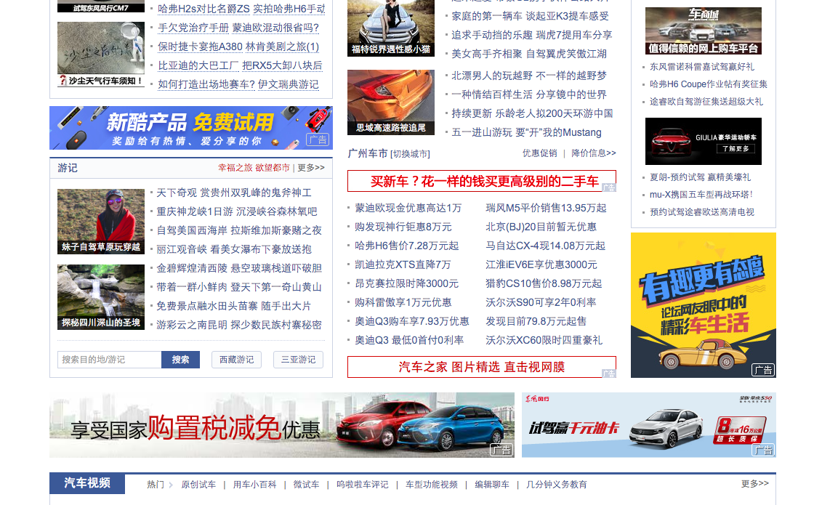
Task: Open the 沙尘天气行车须知 image
Action: click(101, 54)
